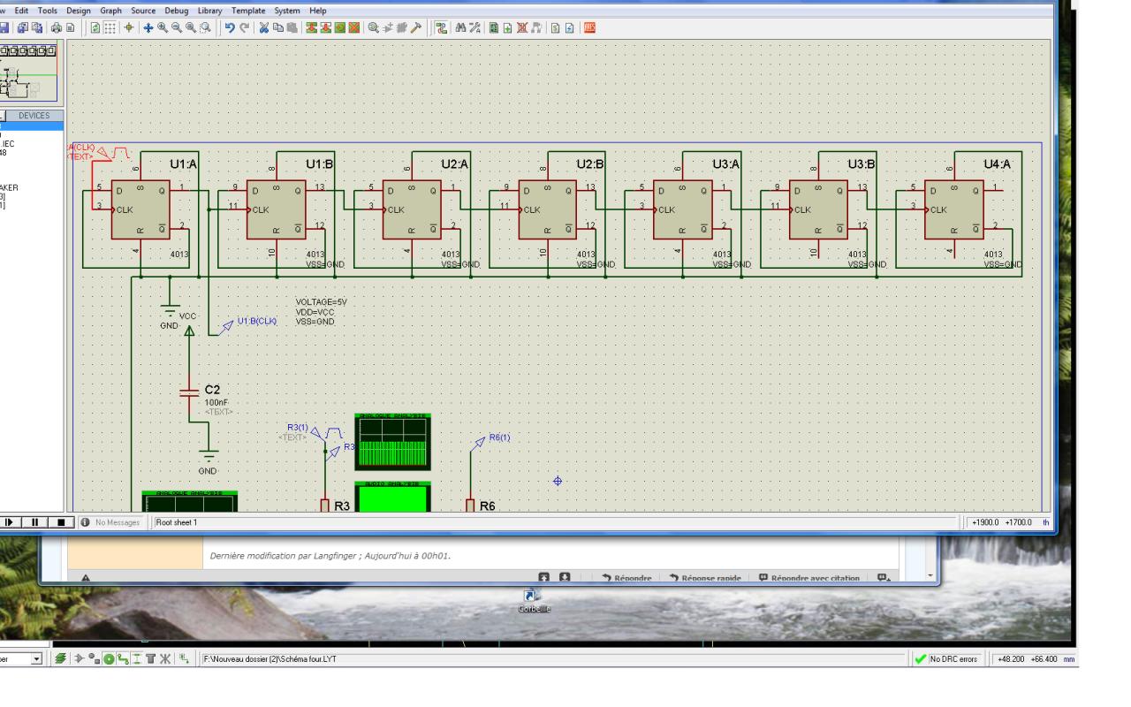
Task: Open the Debug menu
Action: click(177, 11)
